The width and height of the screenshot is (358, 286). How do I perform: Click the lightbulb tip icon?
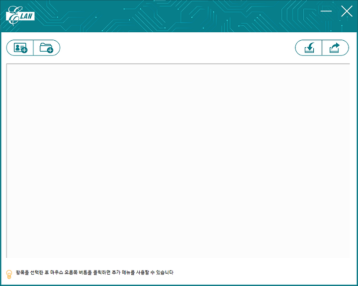click(9, 275)
